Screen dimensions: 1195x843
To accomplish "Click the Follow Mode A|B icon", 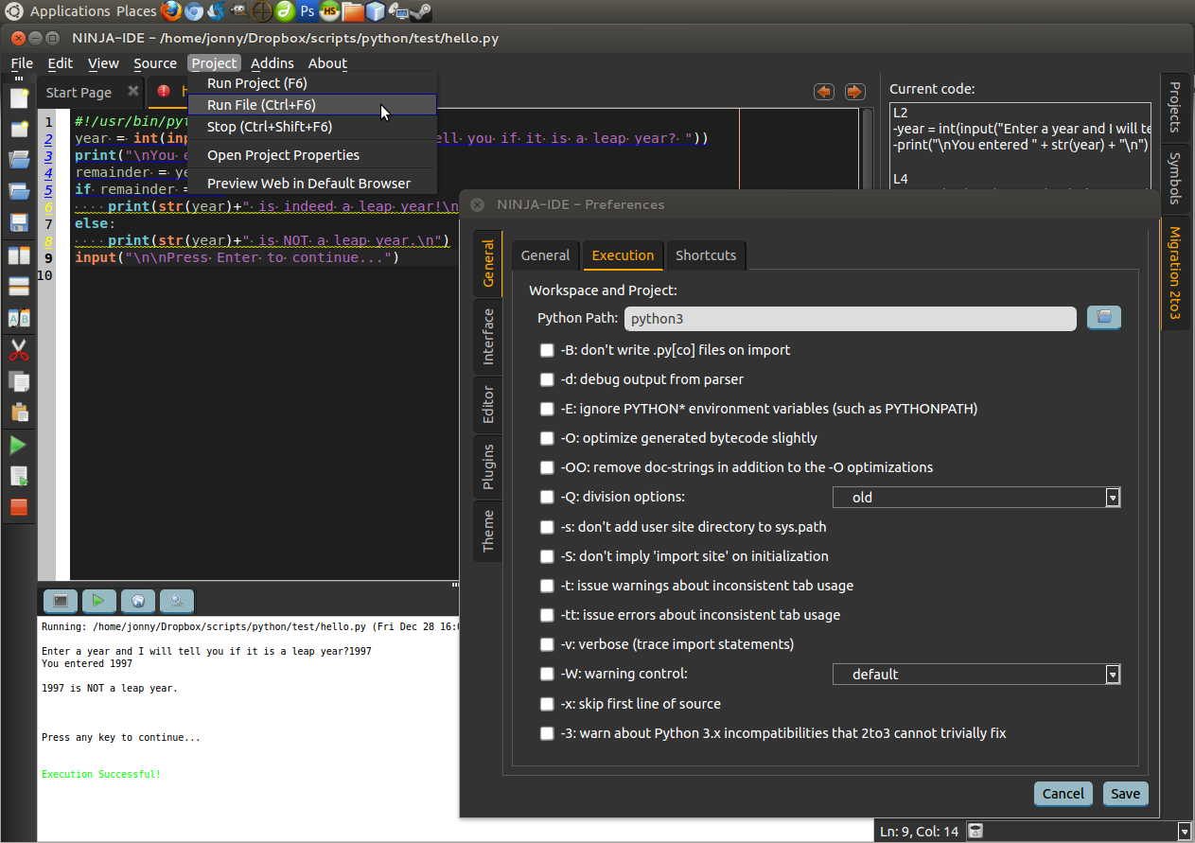I will [x=19, y=318].
